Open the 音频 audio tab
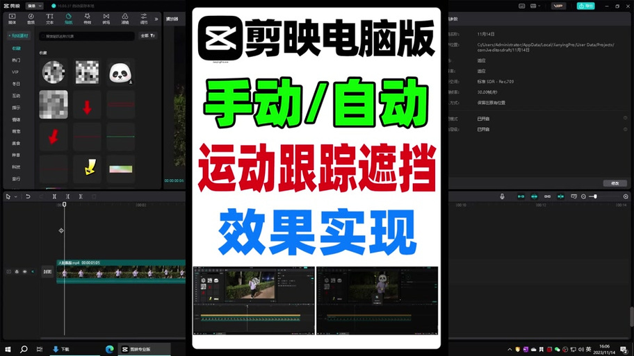 tap(31, 19)
